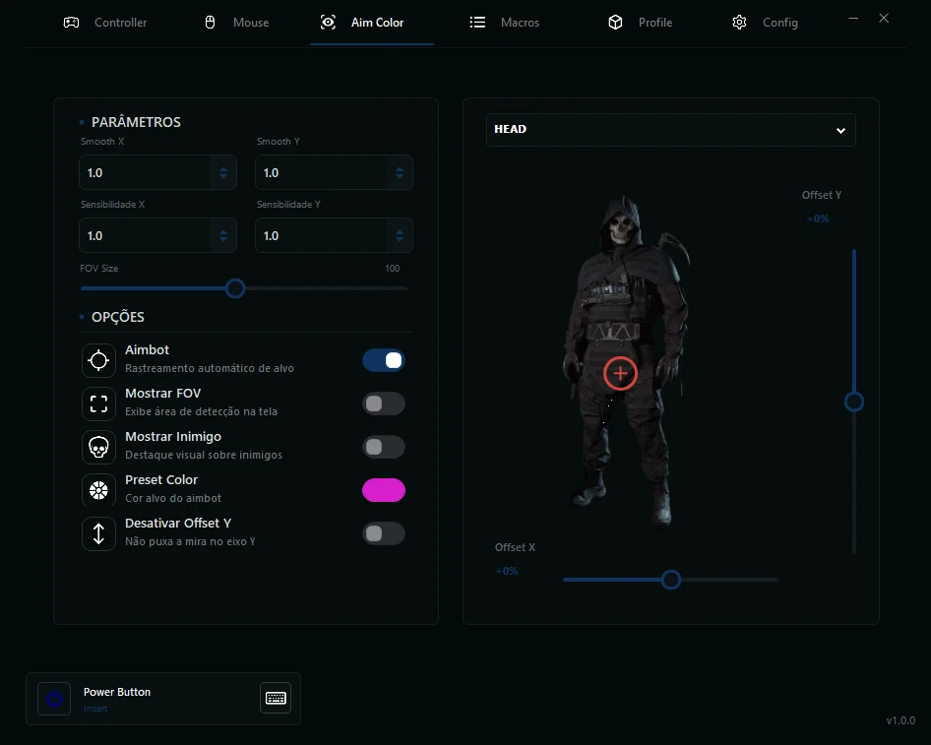Increase Sensibilidade Y with up arrow
The height and width of the screenshot is (745, 931).
point(400,231)
